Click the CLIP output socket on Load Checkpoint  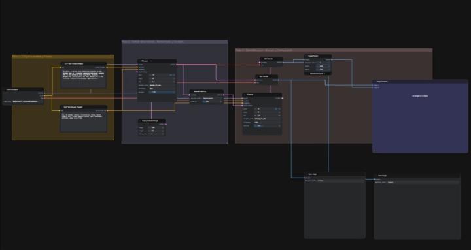pyautogui.click(x=44, y=95)
